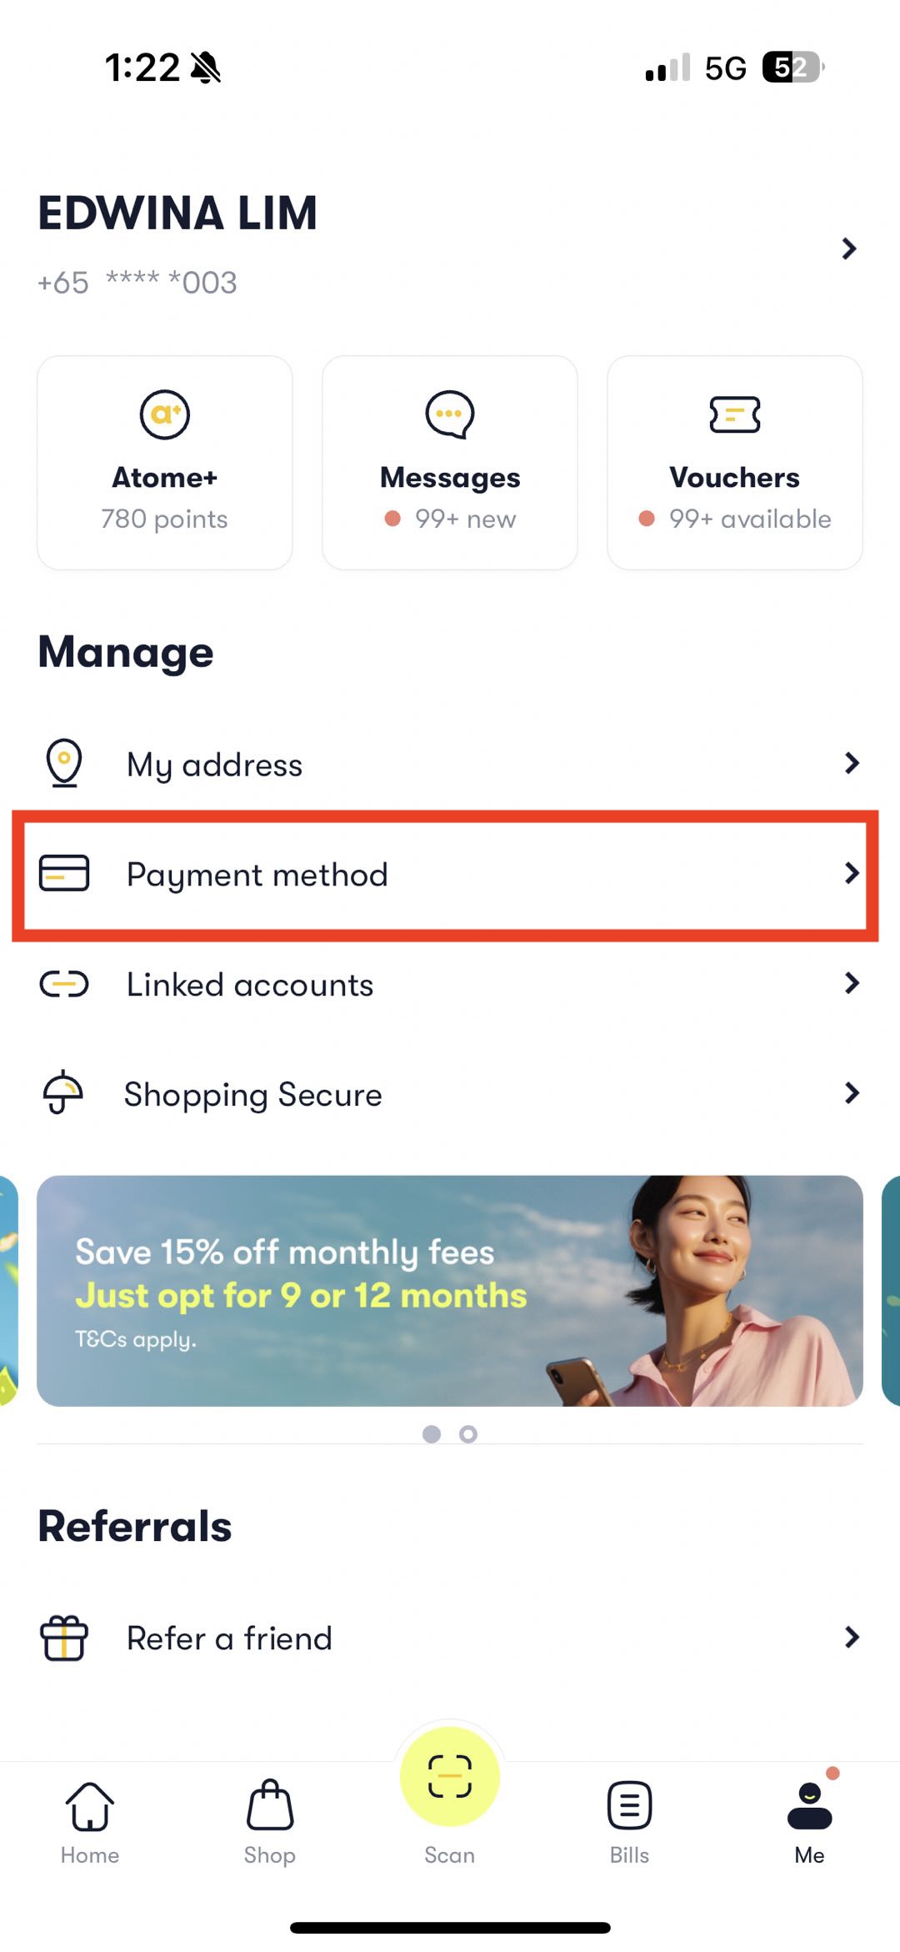This screenshot has height=1952, width=900.
Task: Select the second banner carousel dot
Action: [x=468, y=1434]
